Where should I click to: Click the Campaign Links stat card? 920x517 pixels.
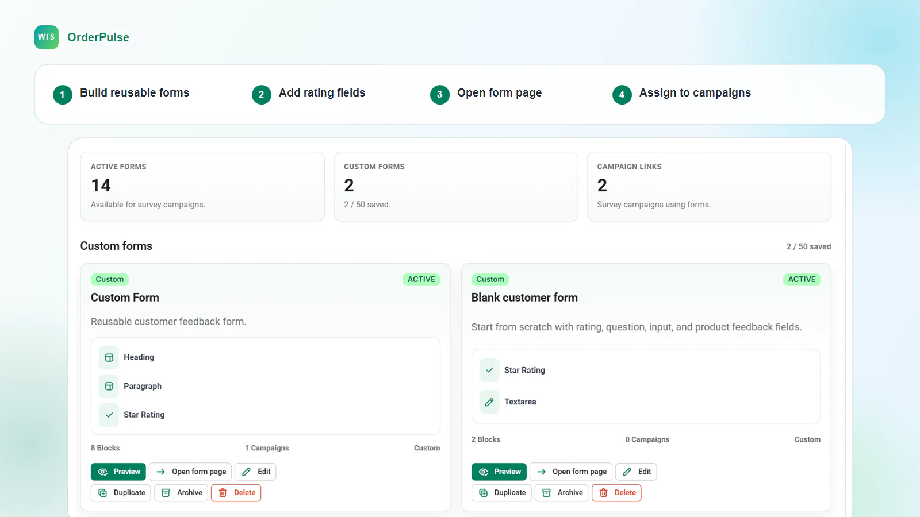709,187
